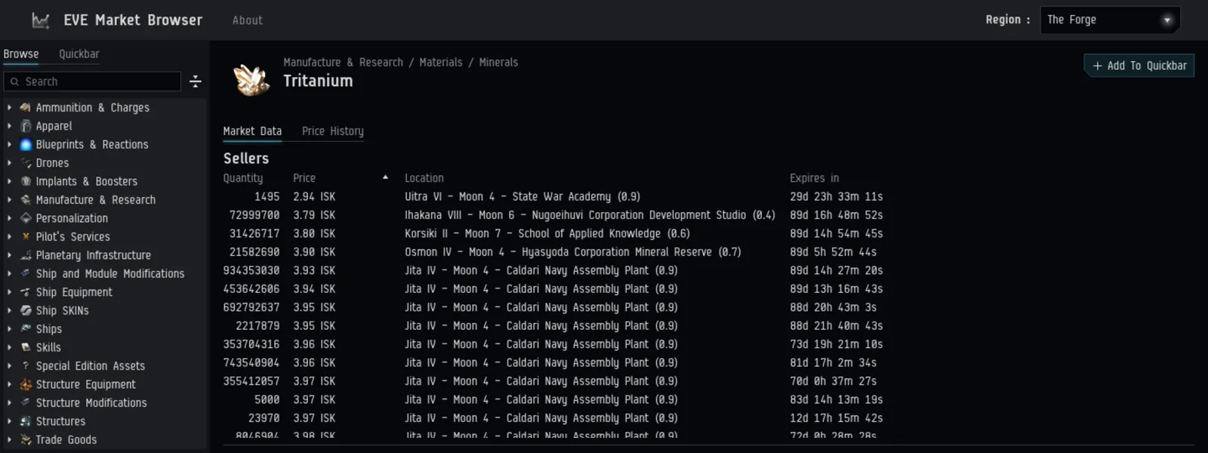
Task: Click the Planetary Infrastructure category icon
Action: (26, 255)
